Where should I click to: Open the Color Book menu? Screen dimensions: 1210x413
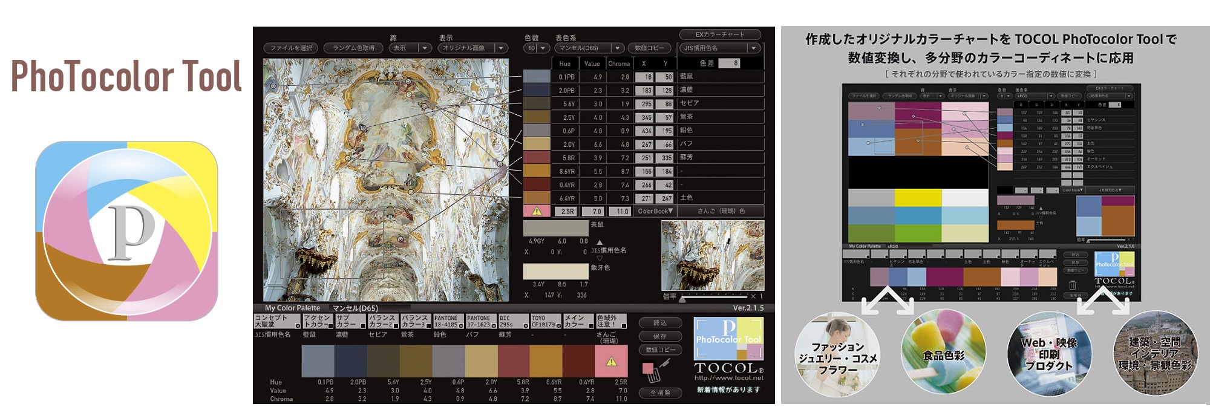[x=655, y=211]
